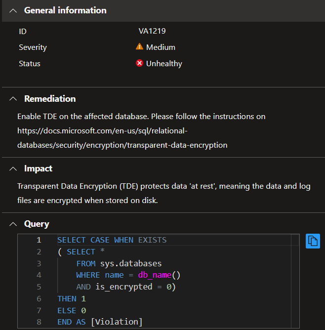Image resolution: width=325 pixels, height=330 pixels.
Task: Click the 'files are encrypted when stored on disk' line
Action: (x=87, y=201)
